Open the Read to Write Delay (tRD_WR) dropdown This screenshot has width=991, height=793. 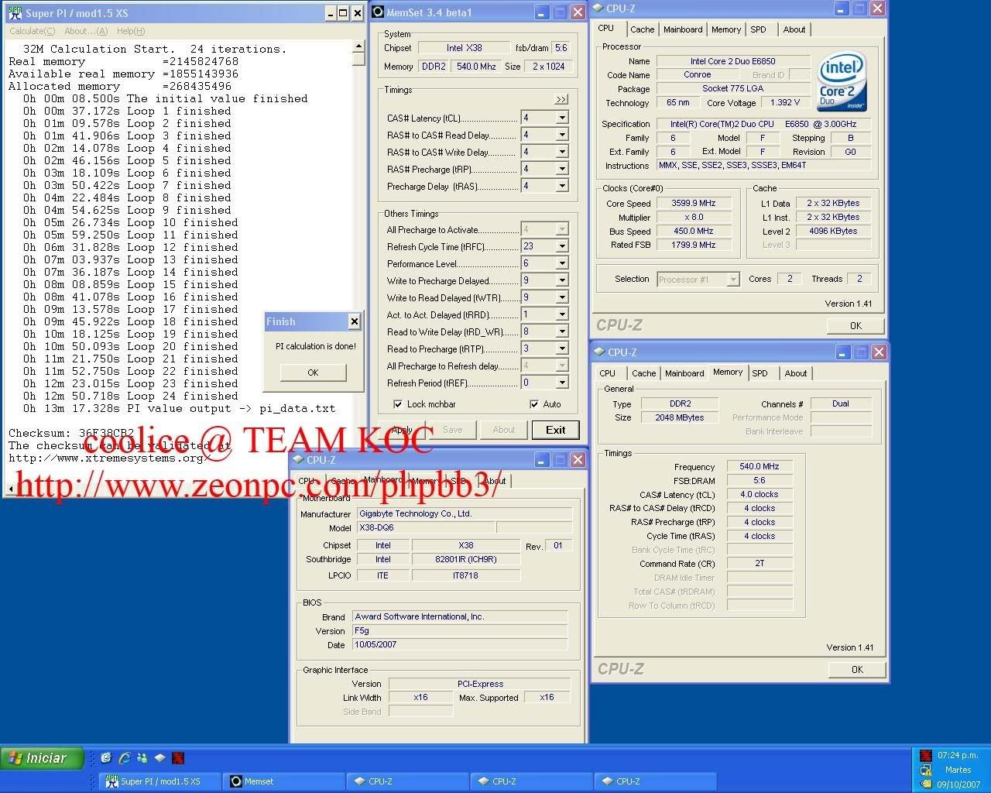(x=562, y=331)
